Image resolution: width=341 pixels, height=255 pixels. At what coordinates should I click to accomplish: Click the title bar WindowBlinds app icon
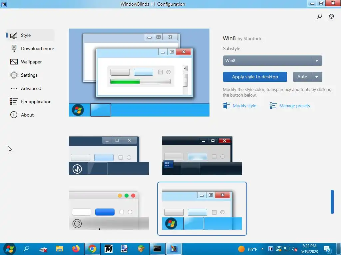coord(4,4)
